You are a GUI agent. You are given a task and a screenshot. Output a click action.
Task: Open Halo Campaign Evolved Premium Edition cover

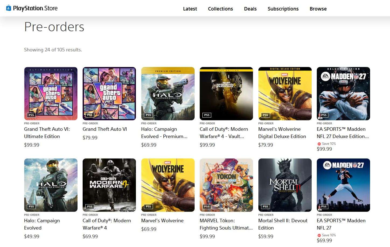coord(168,94)
